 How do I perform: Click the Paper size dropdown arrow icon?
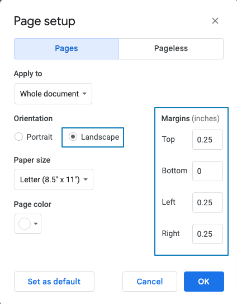point(86,179)
